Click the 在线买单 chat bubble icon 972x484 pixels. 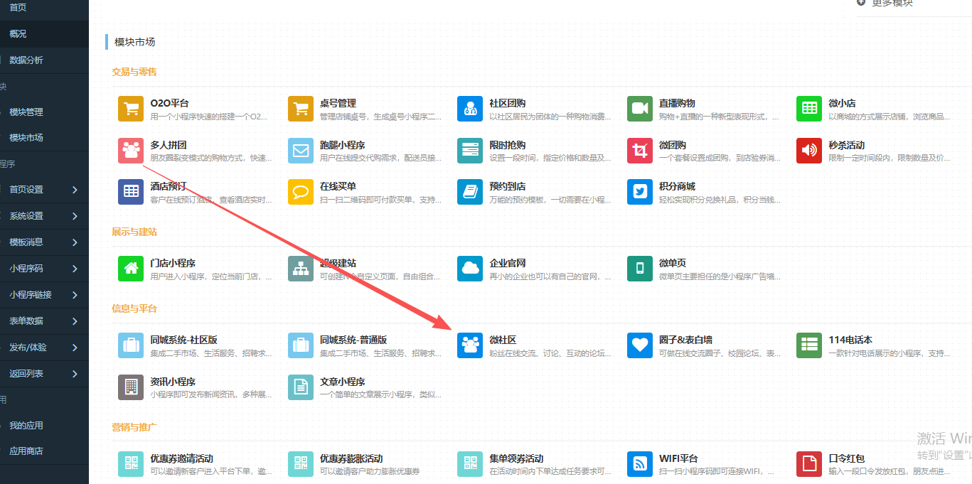click(300, 192)
